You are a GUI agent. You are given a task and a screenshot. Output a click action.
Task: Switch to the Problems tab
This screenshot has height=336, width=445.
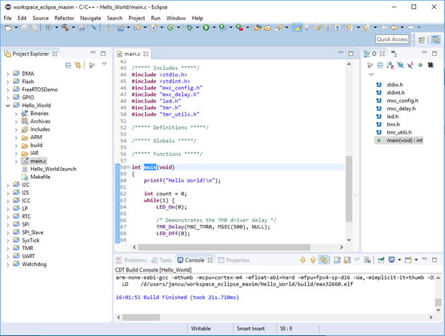(x=135, y=260)
